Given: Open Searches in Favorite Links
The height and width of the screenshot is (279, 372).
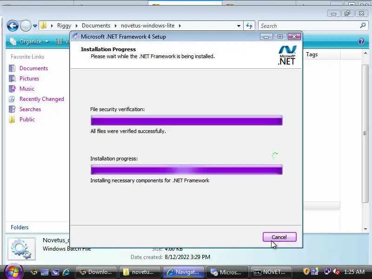Looking at the screenshot, I should tap(30, 109).
